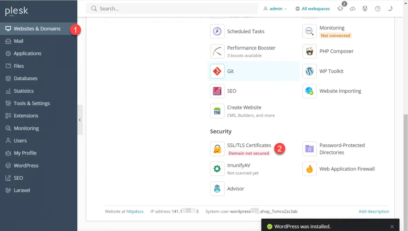Screen dimensions: 408x231
Task: Open Applications in the sidebar
Action: click(x=38, y=53)
